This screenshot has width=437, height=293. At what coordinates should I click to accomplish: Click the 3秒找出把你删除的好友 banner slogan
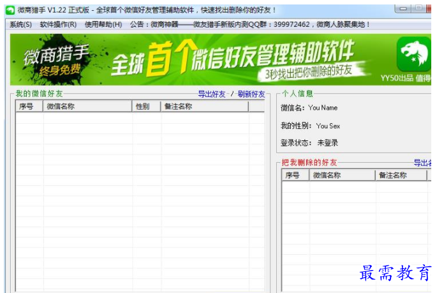pos(308,72)
